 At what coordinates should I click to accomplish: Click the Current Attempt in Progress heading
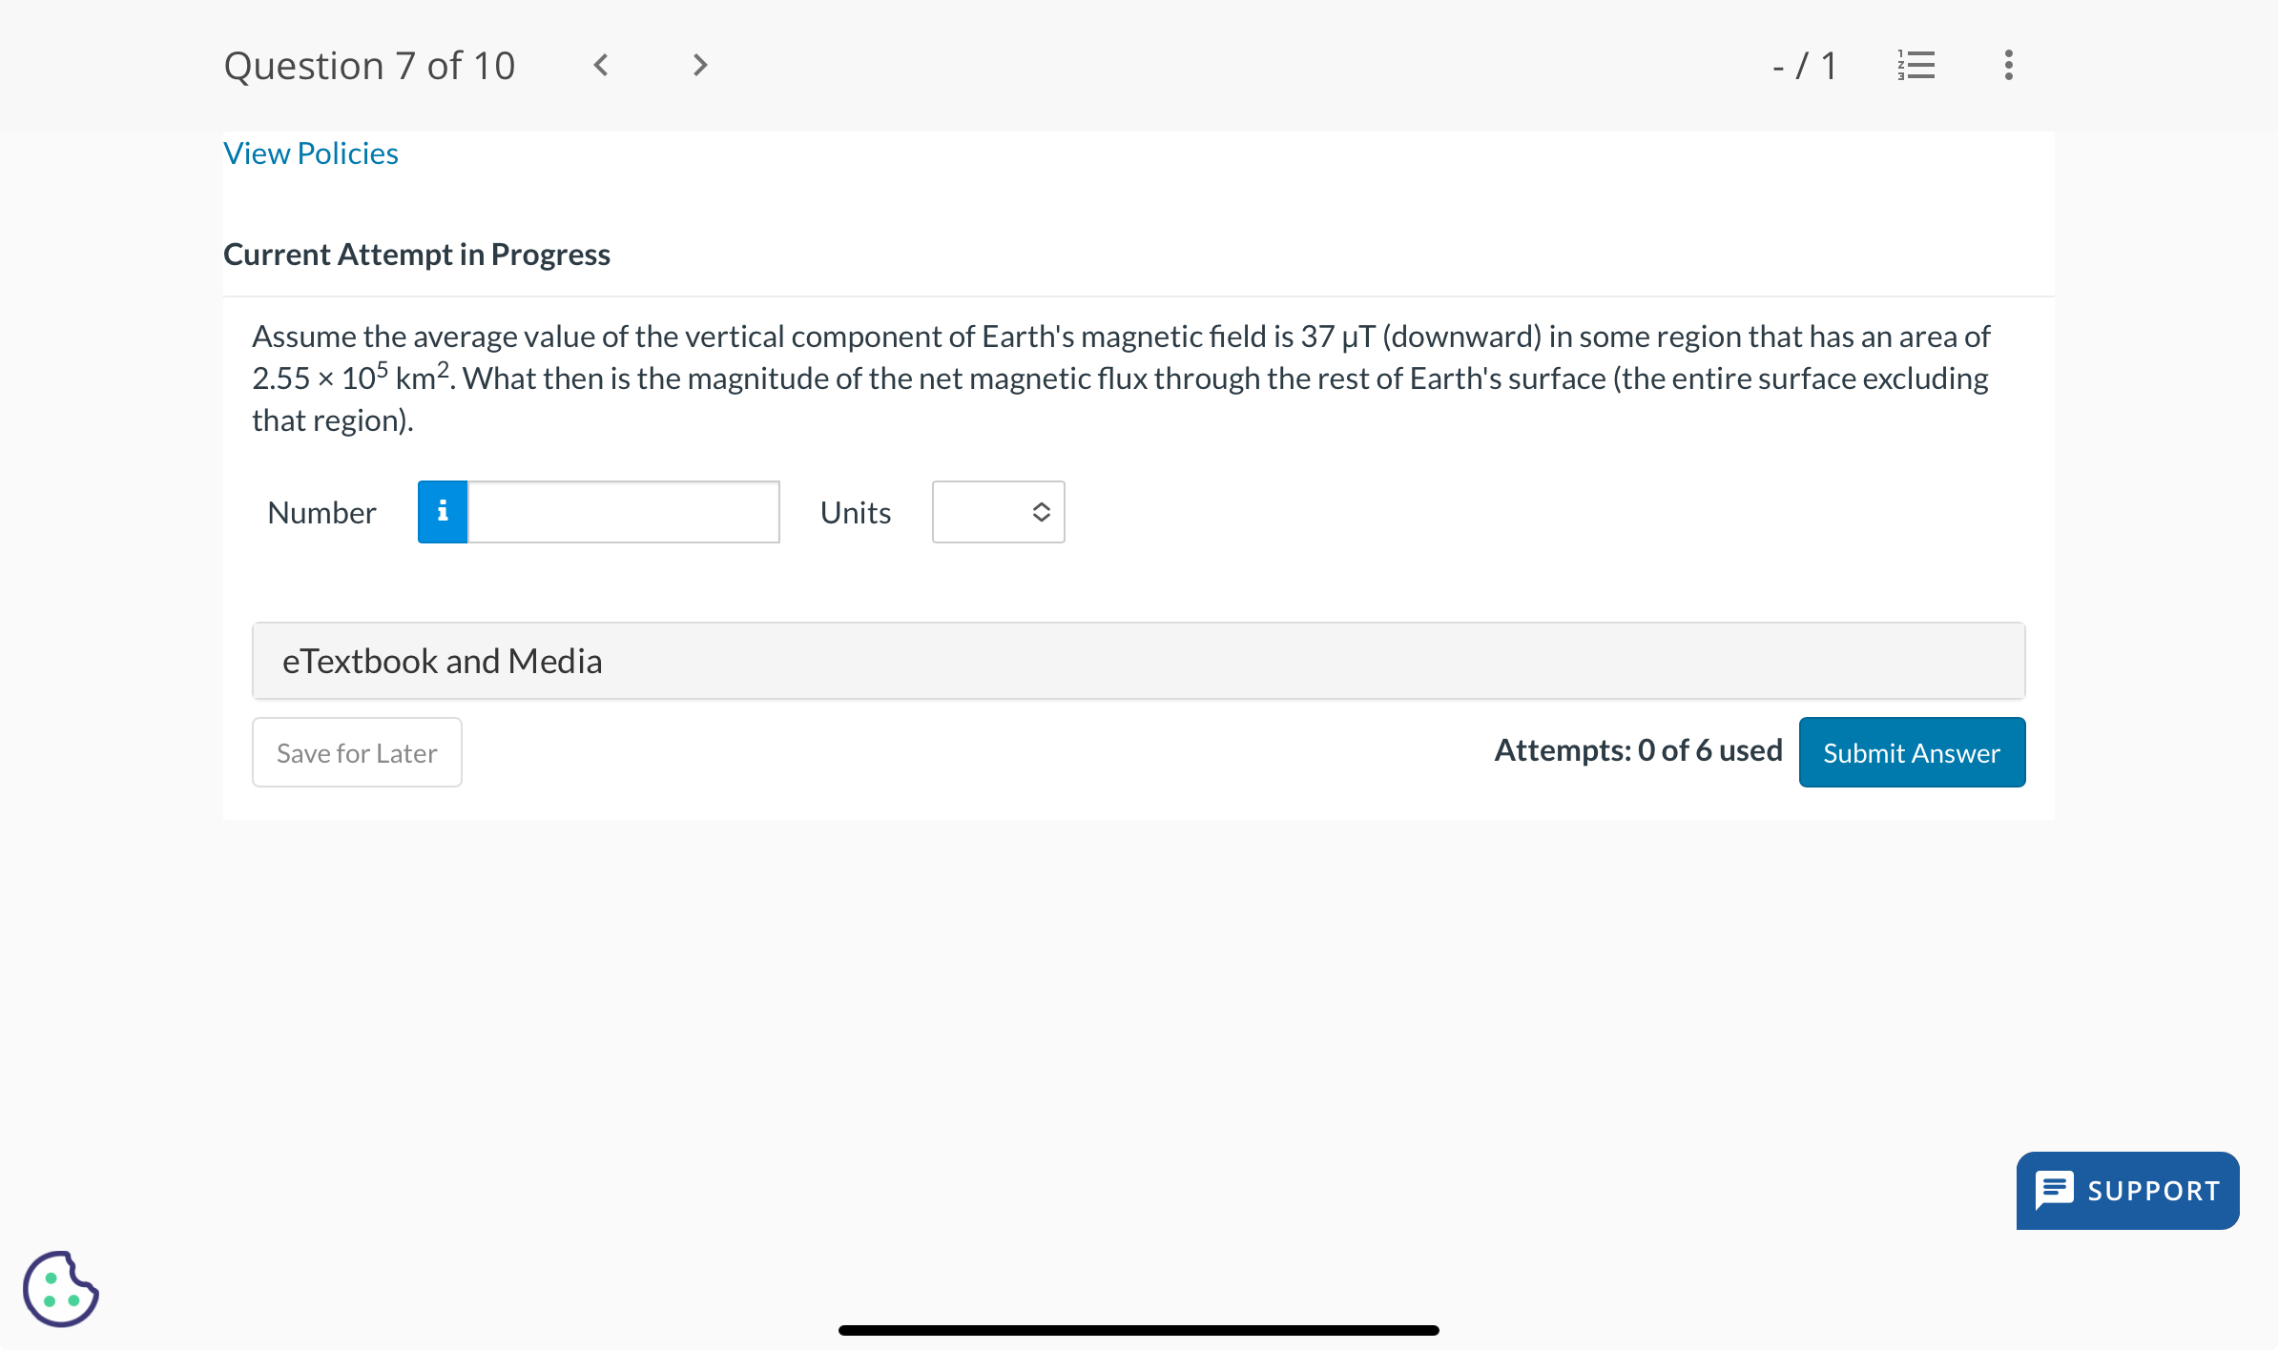[417, 255]
